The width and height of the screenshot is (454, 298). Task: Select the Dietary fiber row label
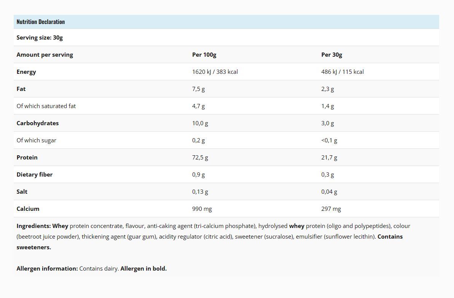tap(35, 175)
